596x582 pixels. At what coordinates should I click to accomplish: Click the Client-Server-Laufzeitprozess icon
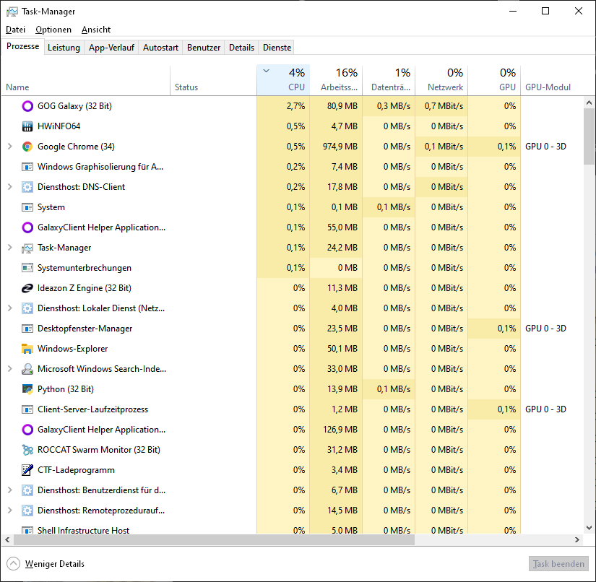point(27,409)
